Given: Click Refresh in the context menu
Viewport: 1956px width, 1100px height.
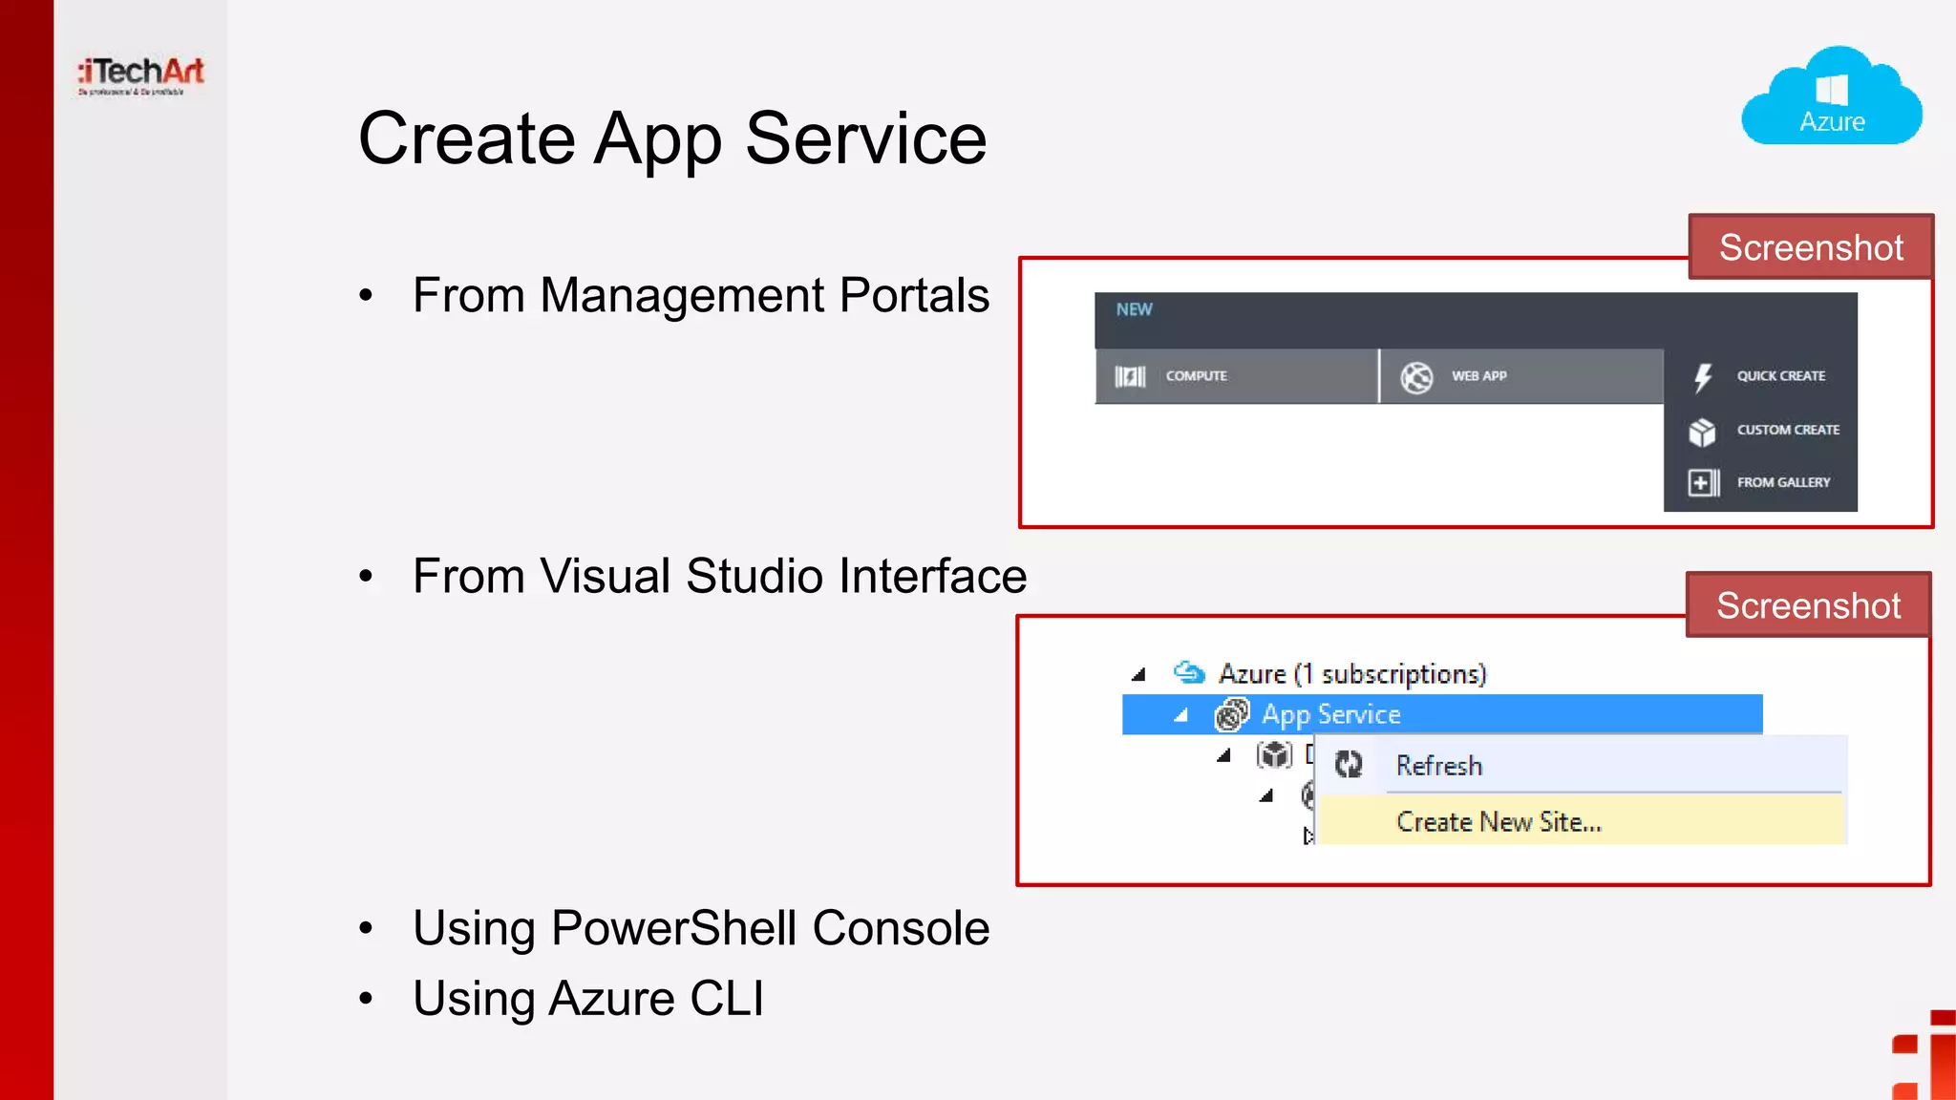Looking at the screenshot, I should click(x=1583, y=765).
